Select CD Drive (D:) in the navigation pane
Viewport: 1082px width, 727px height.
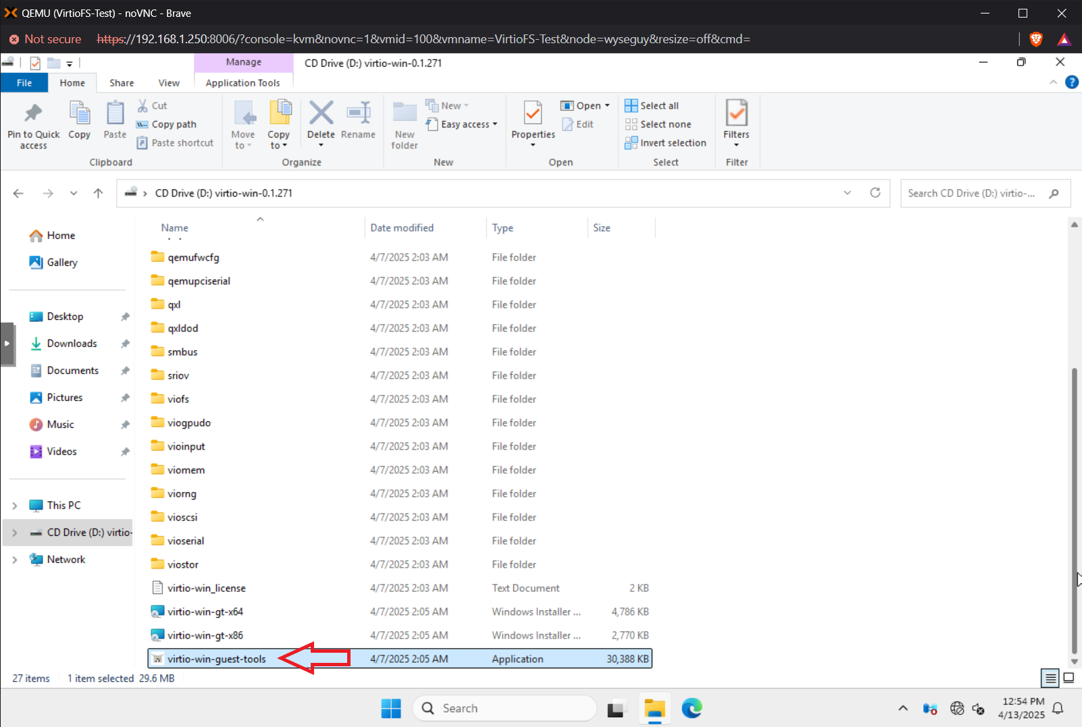(x=80, y=532)
